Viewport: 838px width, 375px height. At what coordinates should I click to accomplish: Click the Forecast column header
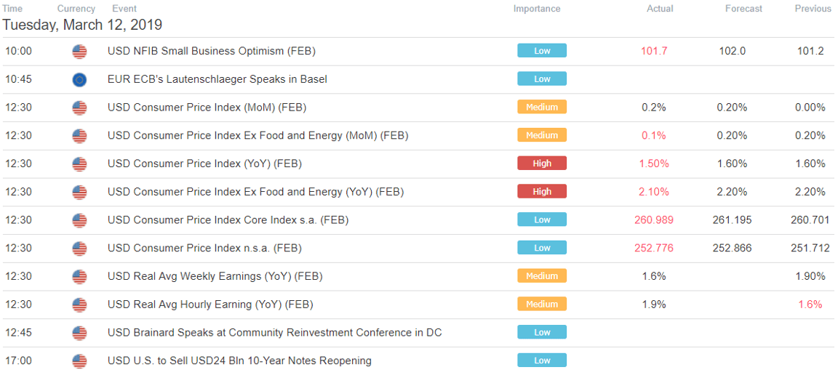743,9
